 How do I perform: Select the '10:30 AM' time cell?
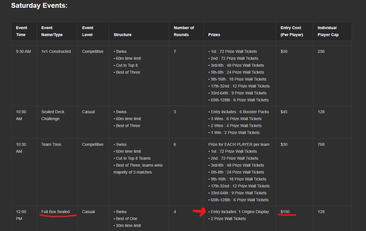pos(21,148)
